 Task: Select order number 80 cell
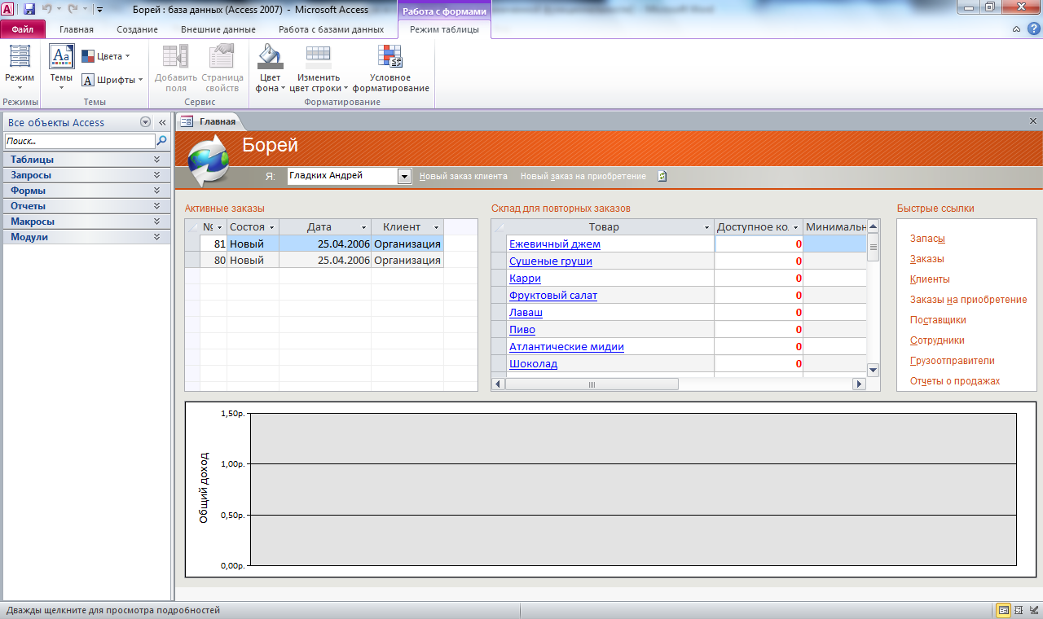coord(213,261)
